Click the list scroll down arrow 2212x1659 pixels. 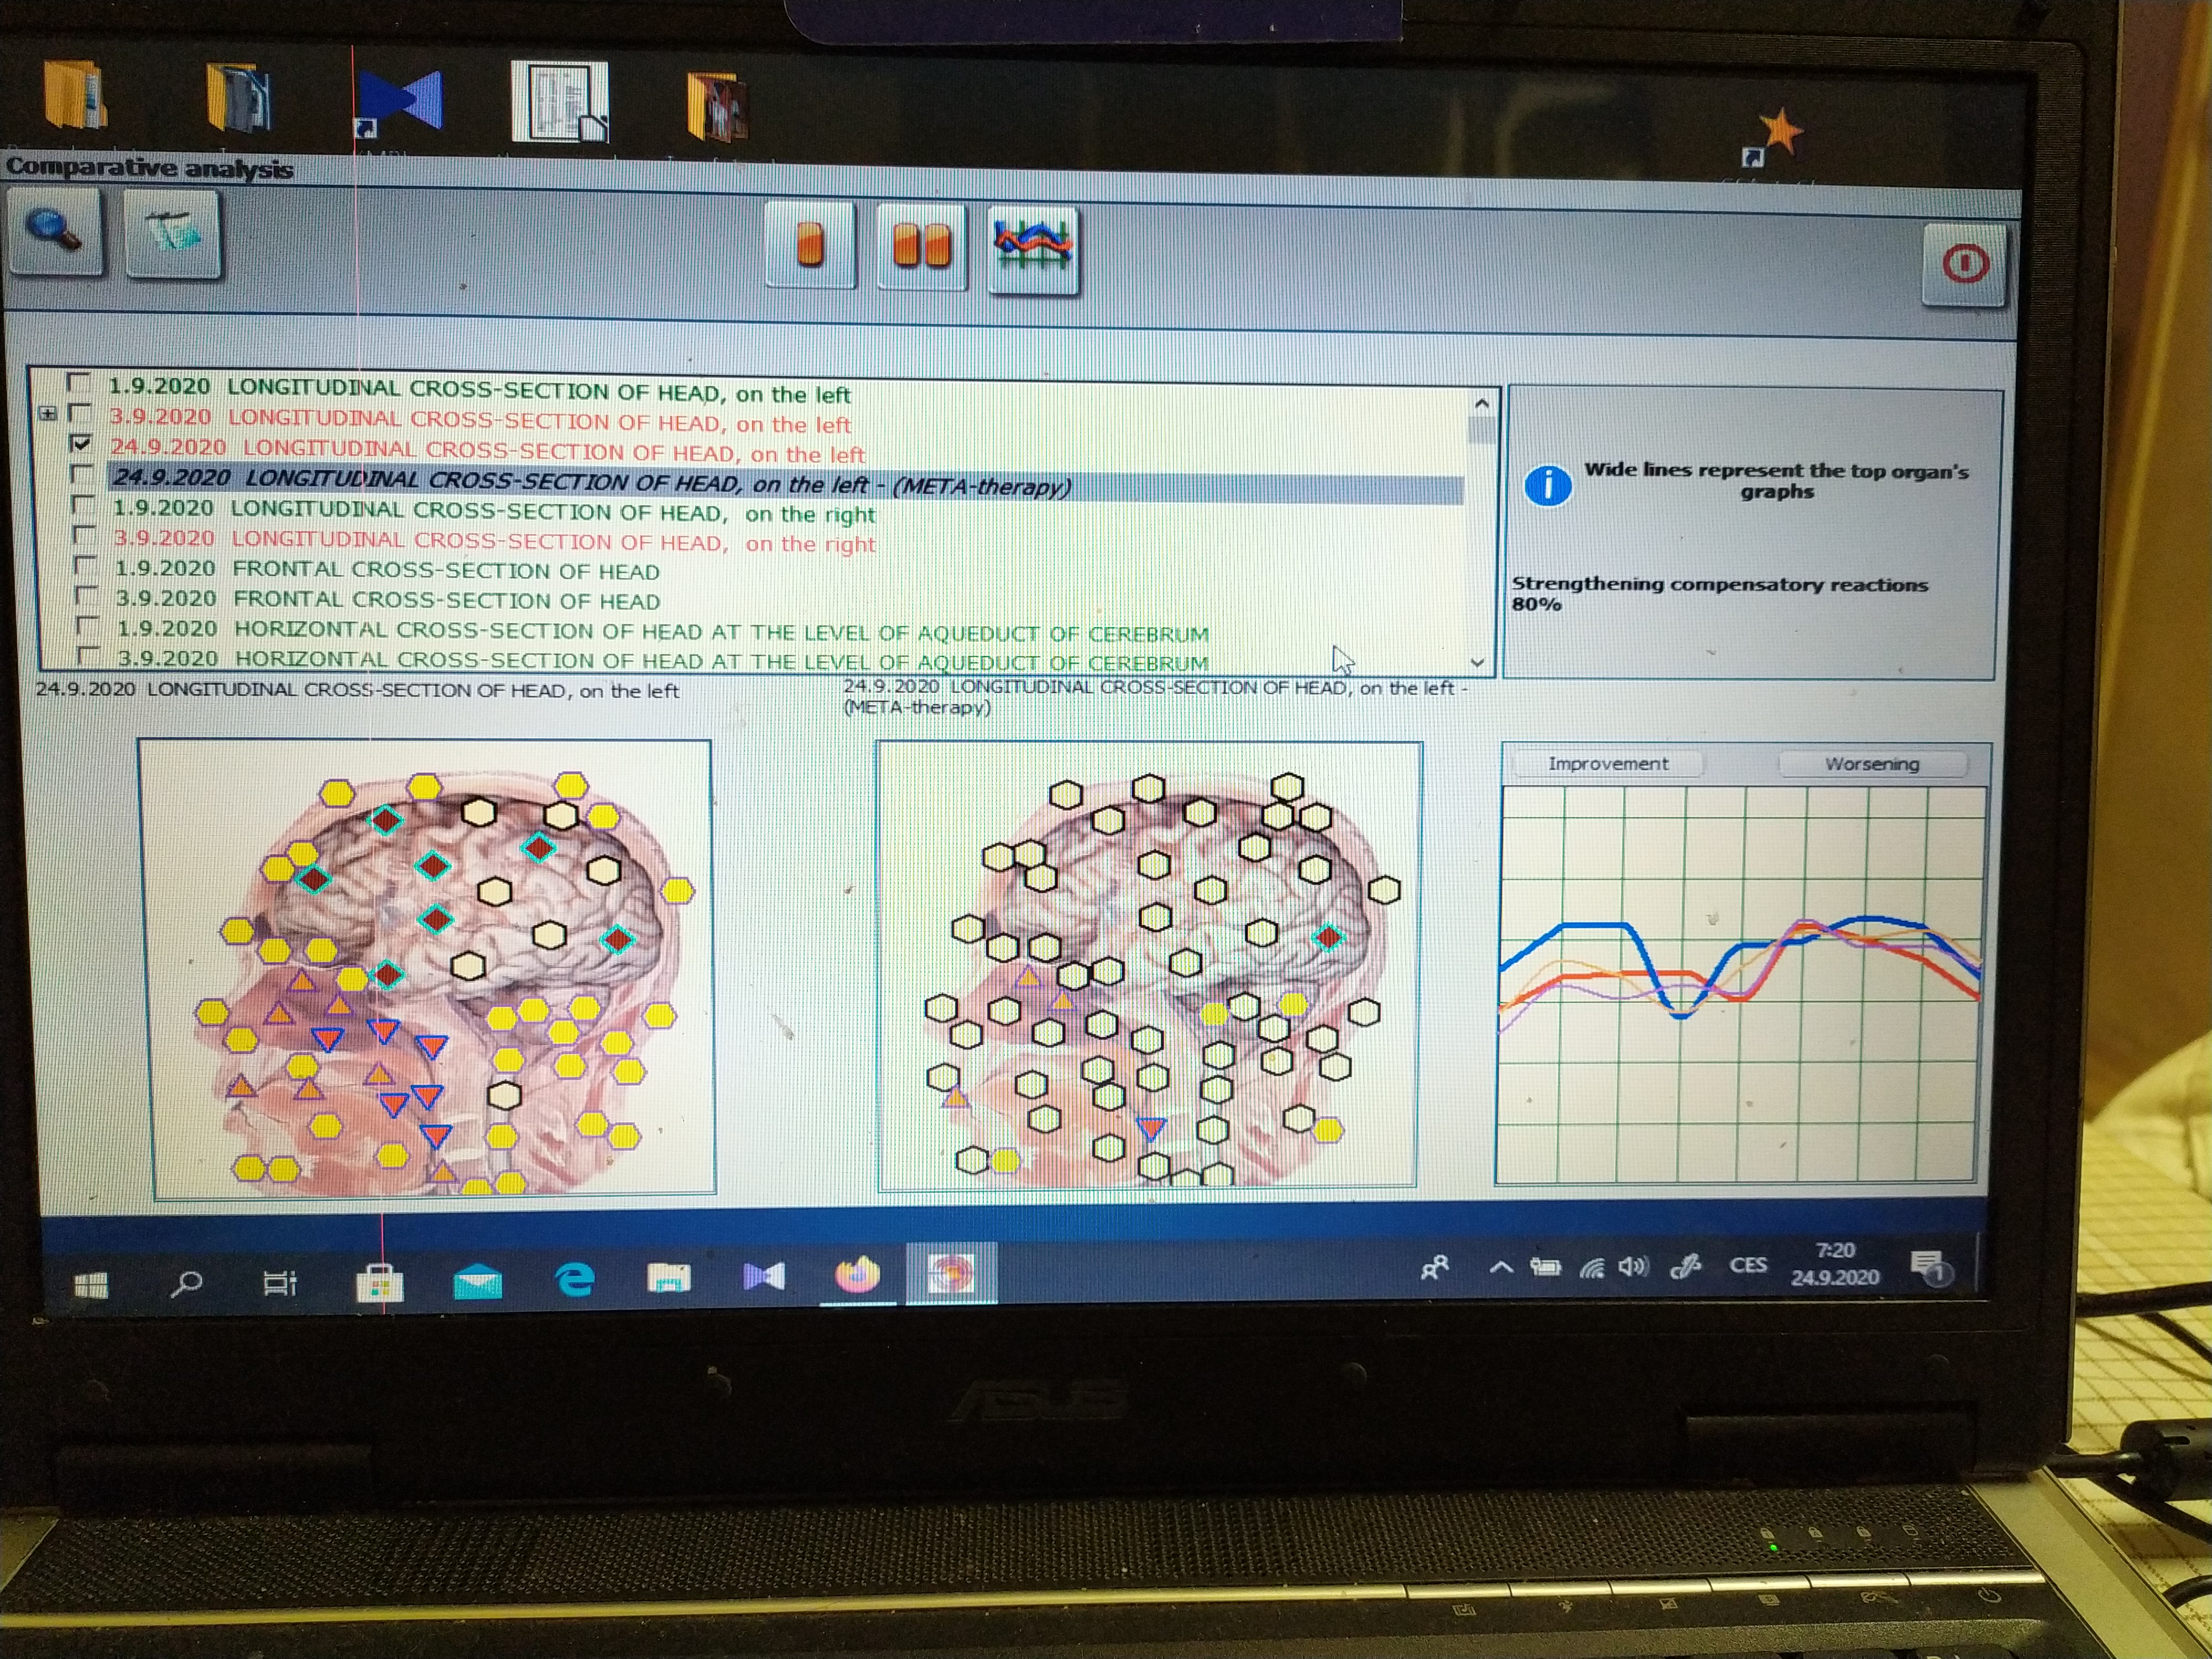tap(1477, 663)
